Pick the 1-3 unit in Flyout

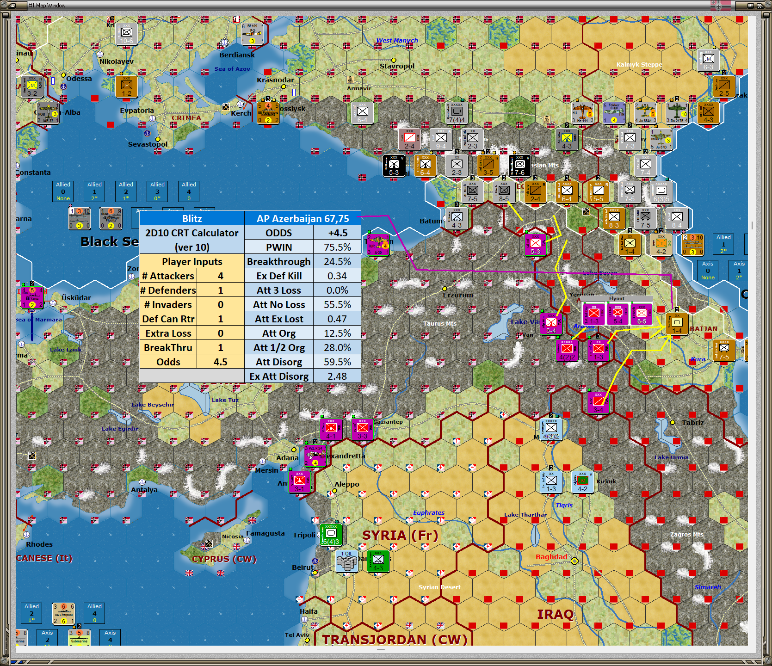(x=594, y=314)
